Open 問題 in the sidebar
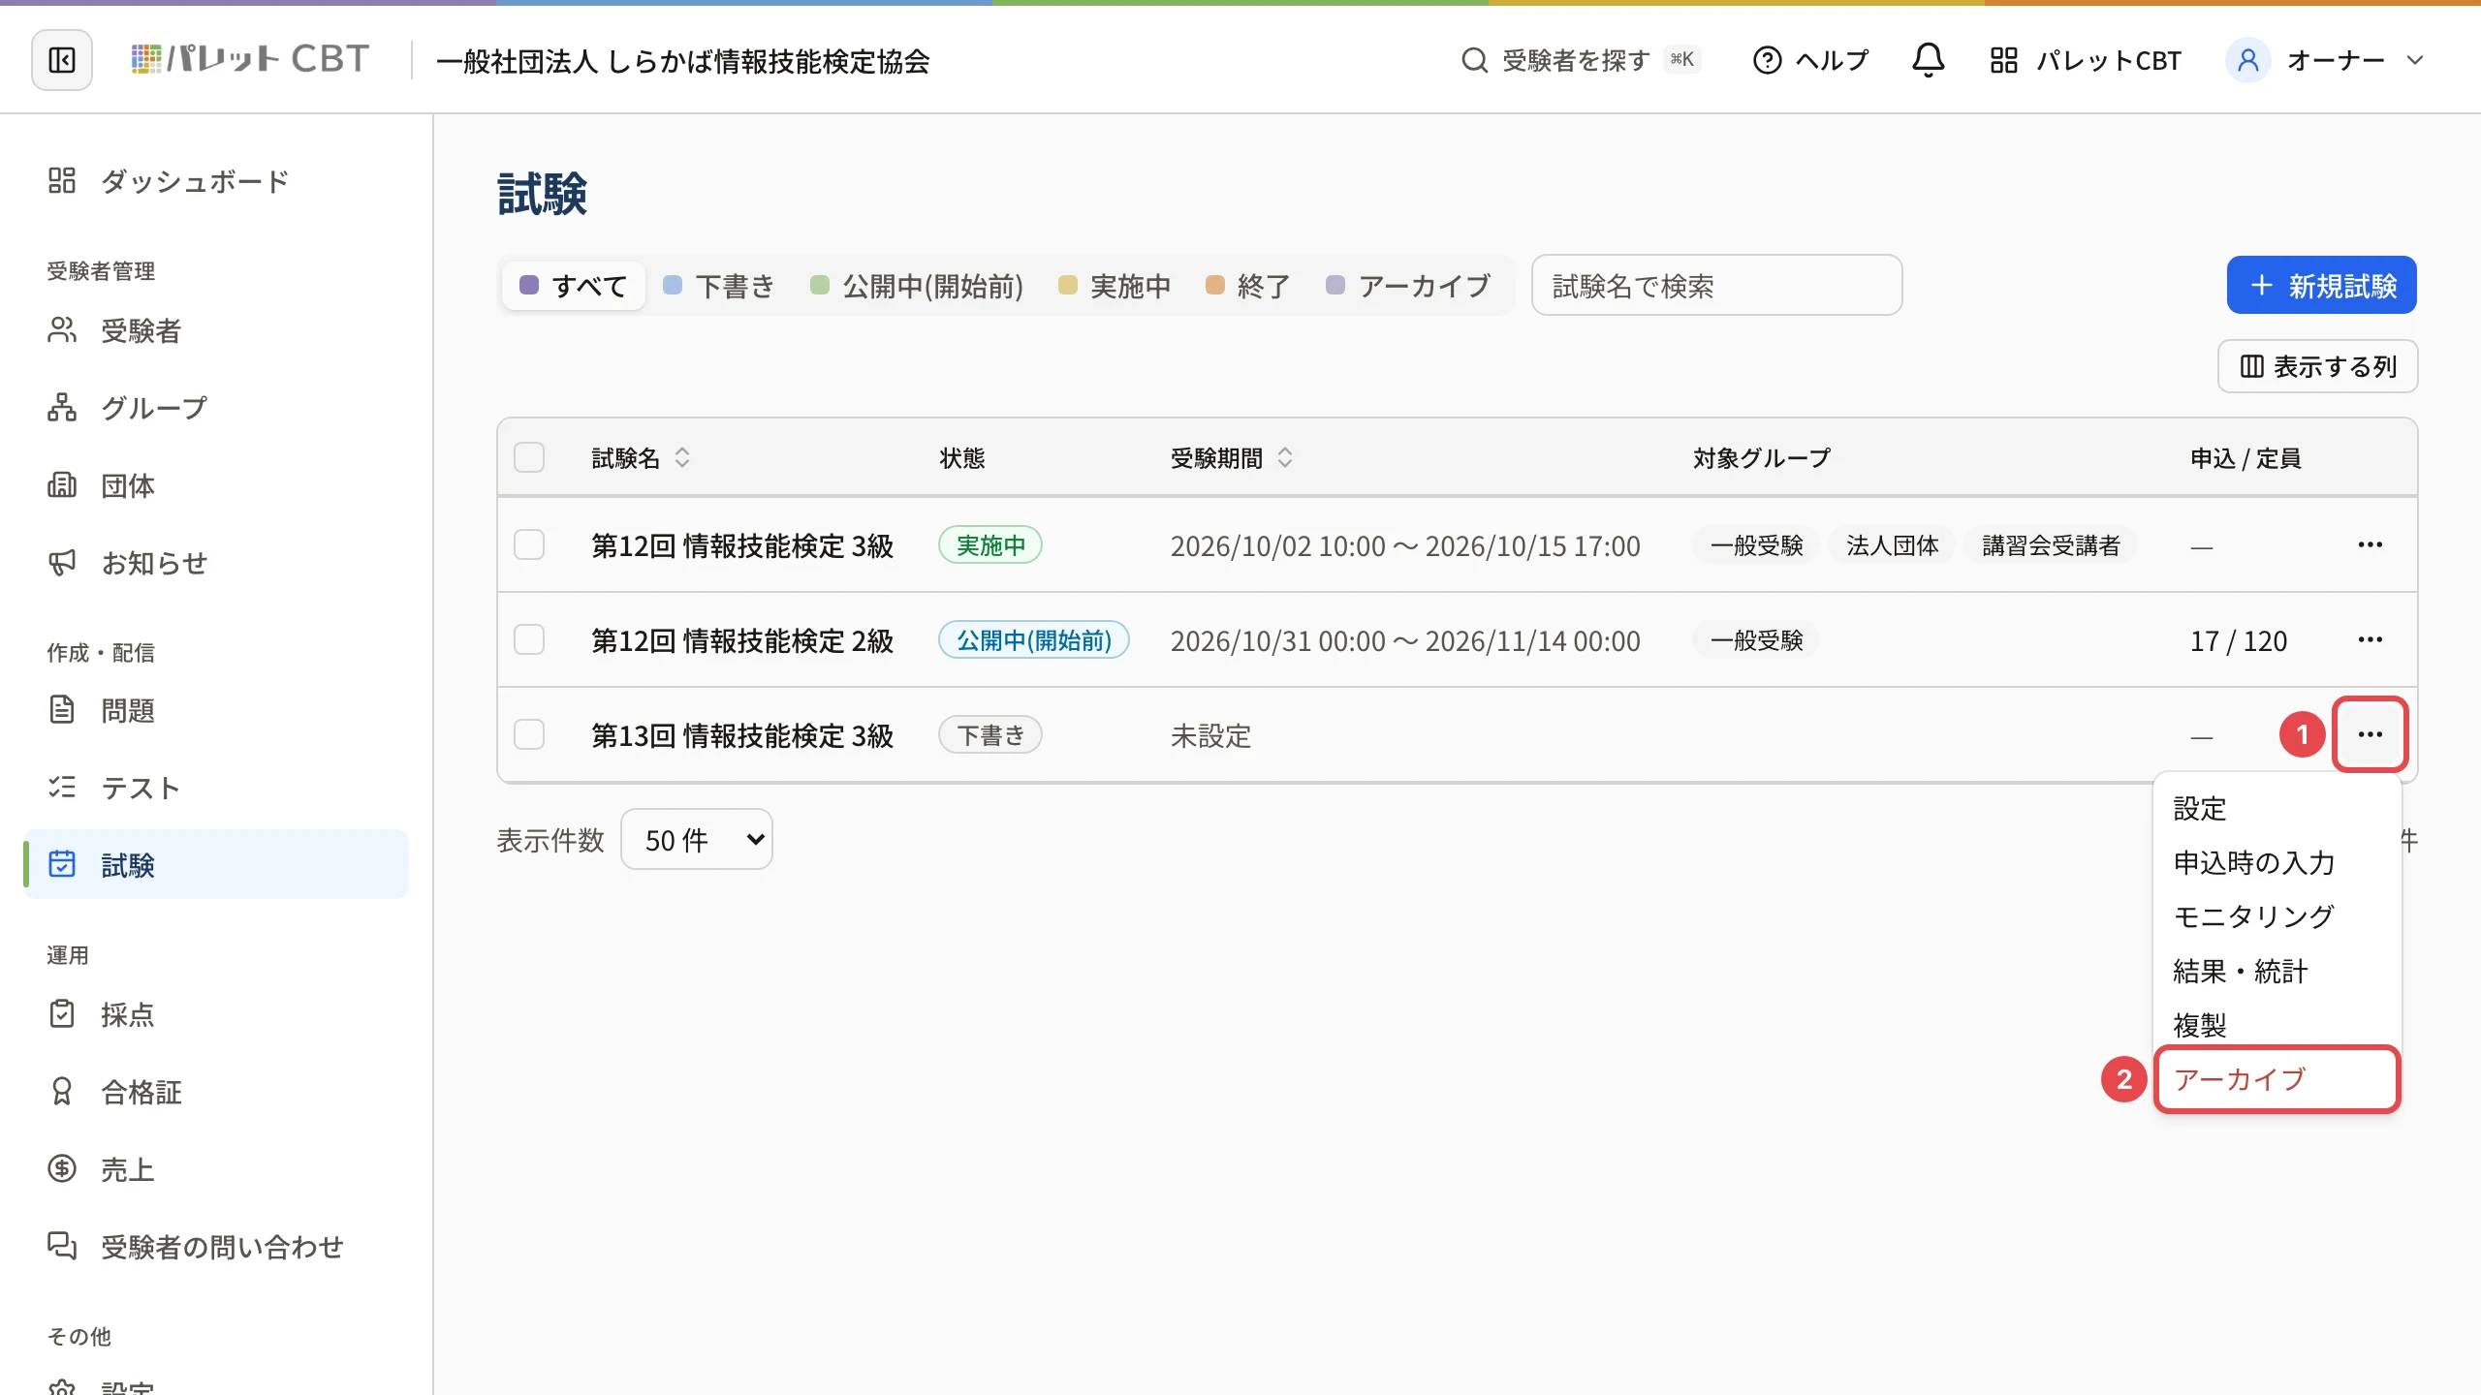 (x=215, y=710)
